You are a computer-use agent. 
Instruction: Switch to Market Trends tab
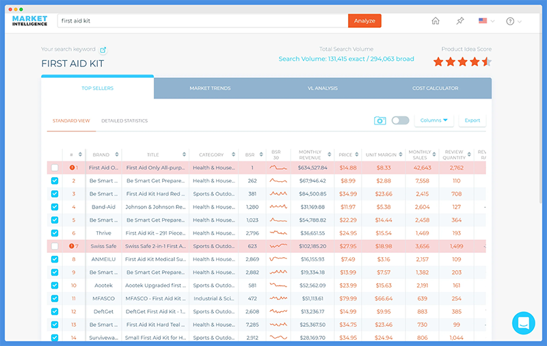tap(210, 88)
